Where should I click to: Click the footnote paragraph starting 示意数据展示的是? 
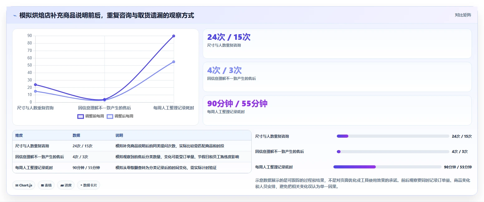tap(362, 183)
